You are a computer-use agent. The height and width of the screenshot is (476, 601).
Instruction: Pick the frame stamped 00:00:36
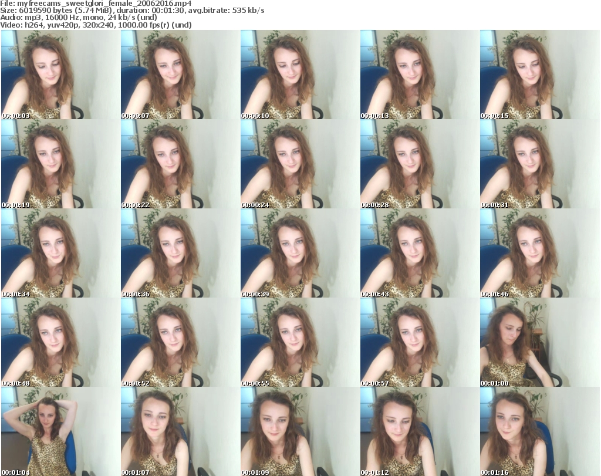coord(180,254)
